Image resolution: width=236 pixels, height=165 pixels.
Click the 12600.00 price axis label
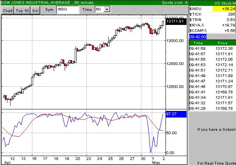click(x=175, y=86)
